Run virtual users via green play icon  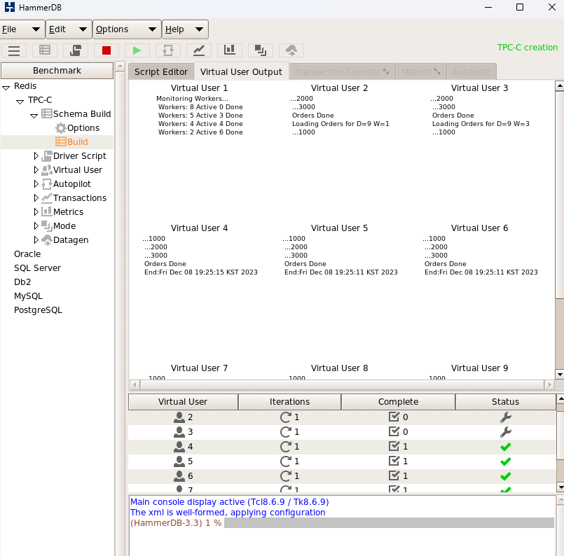pyautogui.click(x=137, y=50)
